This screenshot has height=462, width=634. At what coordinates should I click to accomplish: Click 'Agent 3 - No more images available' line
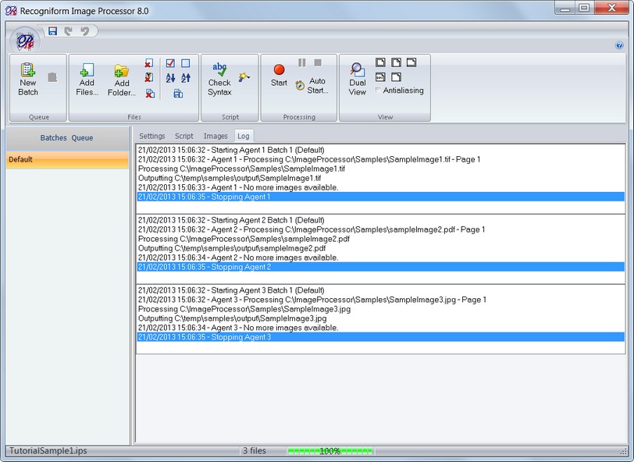point(238,328)
